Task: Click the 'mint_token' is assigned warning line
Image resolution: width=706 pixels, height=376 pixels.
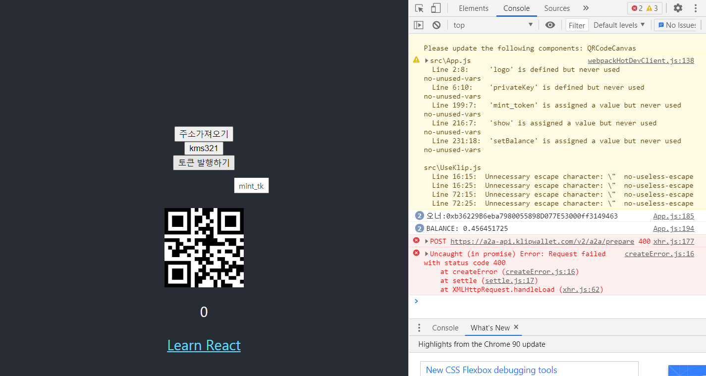Action: pyautogui.click(x=556, y=105)
